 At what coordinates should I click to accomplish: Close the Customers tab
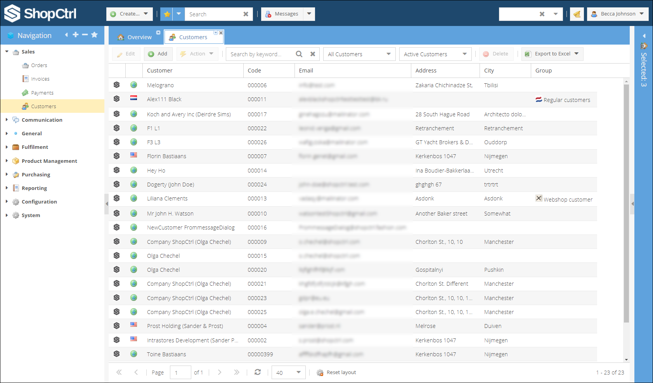pyautogui.click(x=221, y=33)
